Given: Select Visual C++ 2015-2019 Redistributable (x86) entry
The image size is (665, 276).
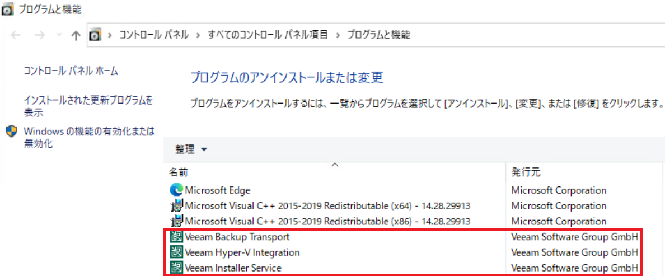Looking at the screenshot, I should pyautogui.click(x=327, y=221).
